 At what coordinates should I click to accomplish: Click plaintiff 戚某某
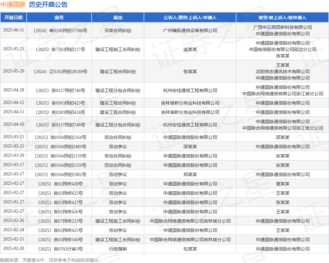click(x=190, y=49)
